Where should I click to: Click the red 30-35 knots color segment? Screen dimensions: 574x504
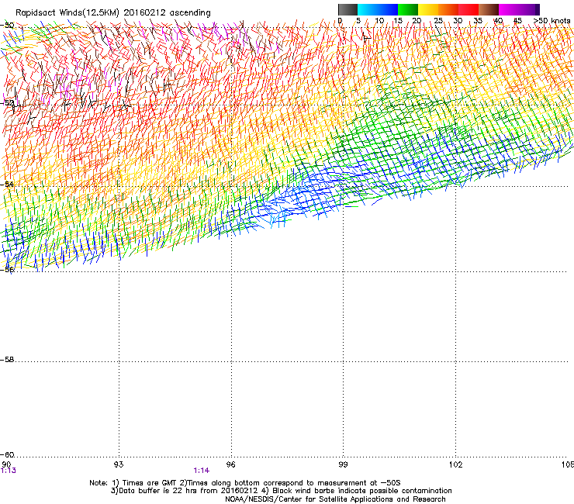tap(469, 9)
